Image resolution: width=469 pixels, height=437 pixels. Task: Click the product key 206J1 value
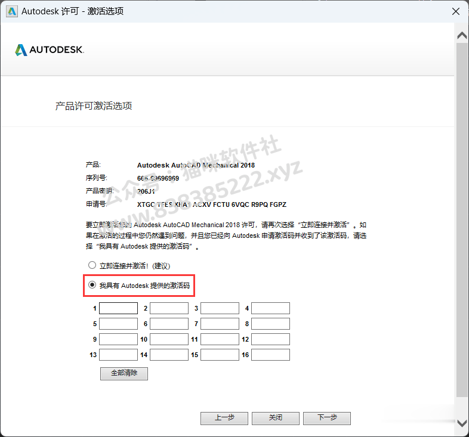point(146,191)
